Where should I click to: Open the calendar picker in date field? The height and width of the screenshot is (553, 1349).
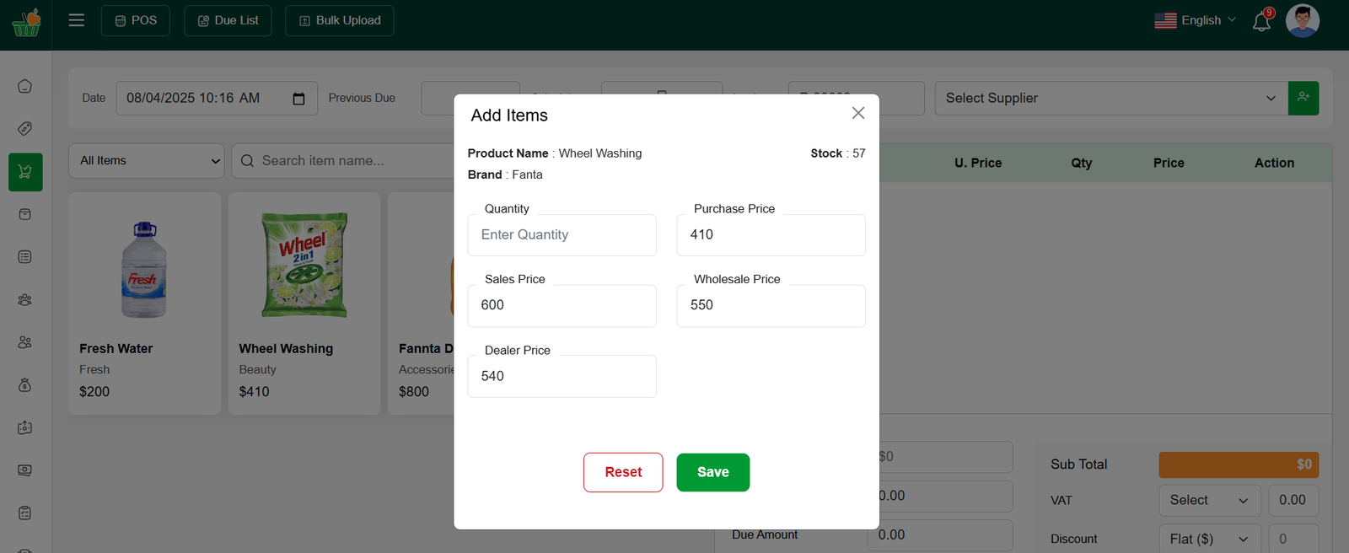point(298,99)
